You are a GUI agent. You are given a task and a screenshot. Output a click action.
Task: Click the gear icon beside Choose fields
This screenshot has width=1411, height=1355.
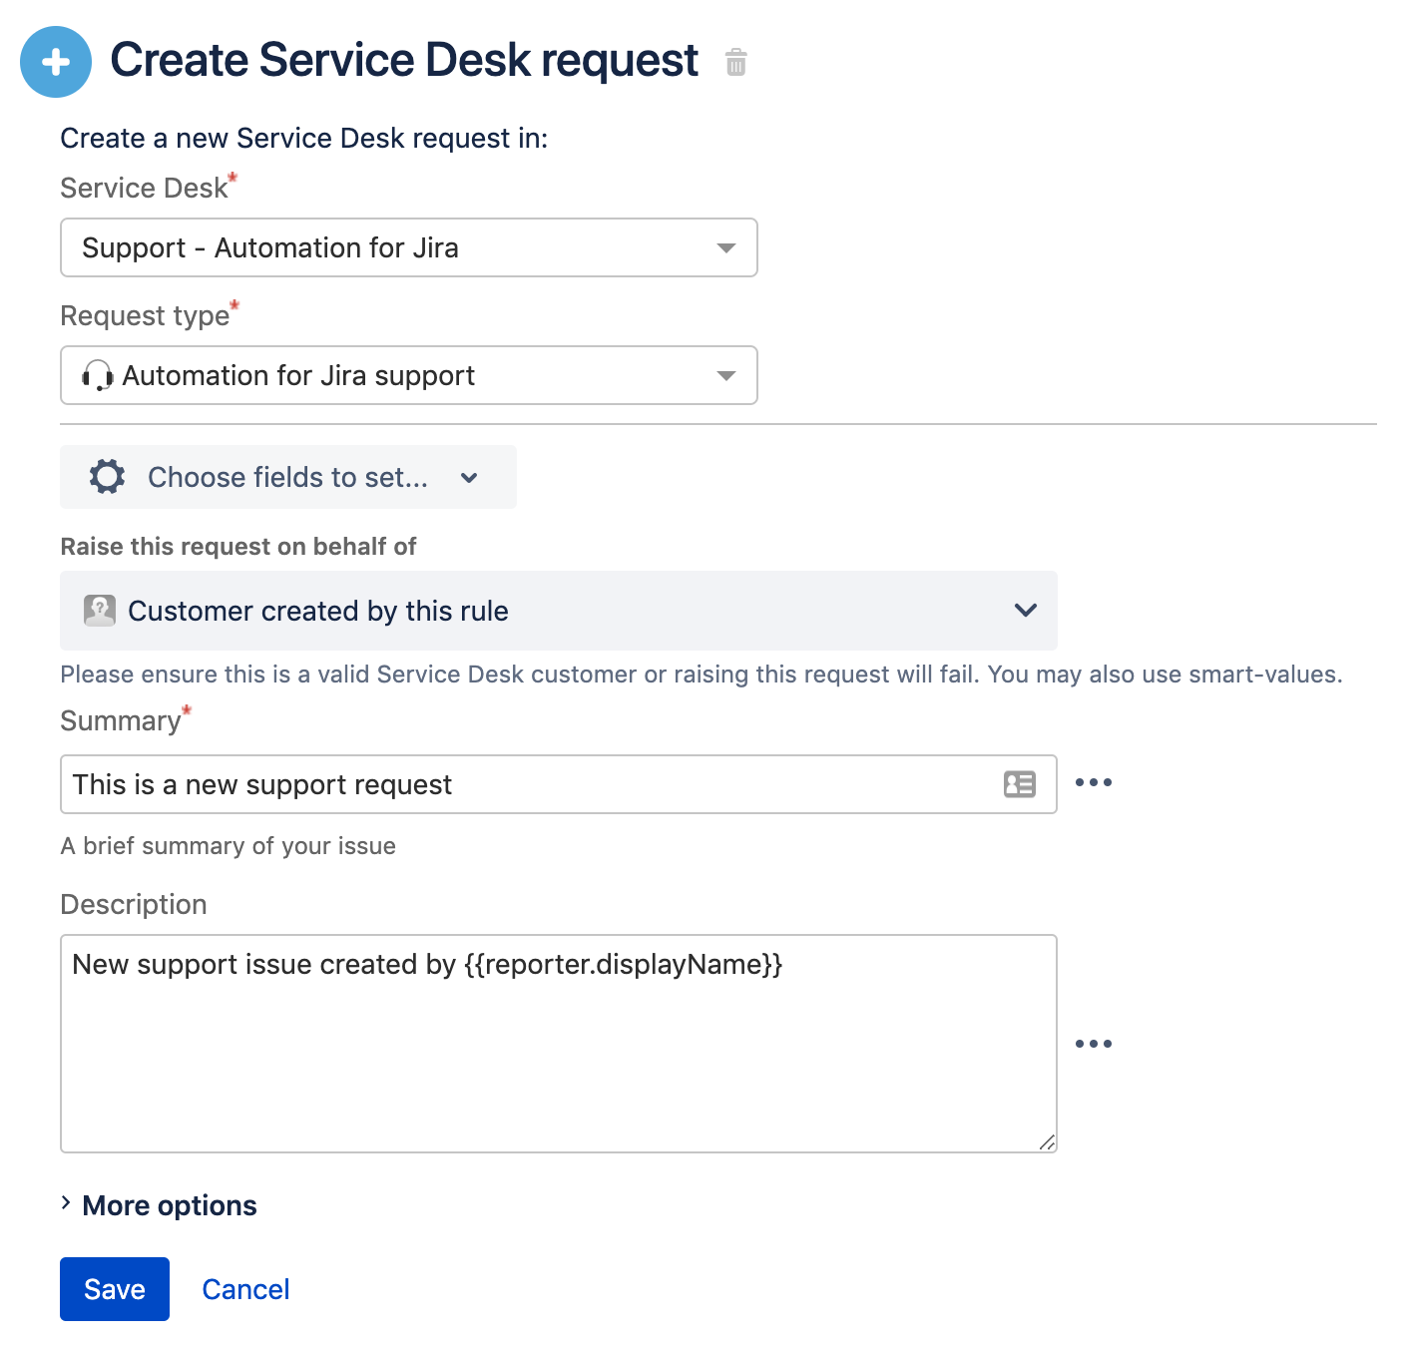(x=108, y=477)
